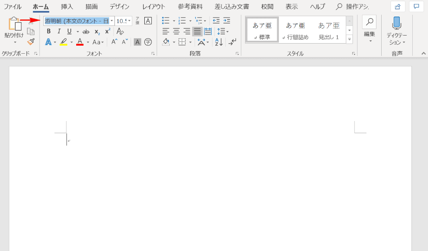Viewport: 428px width, 251px height.
Task: Switch to the デザイン tab
Action: [x=119, y=6]
